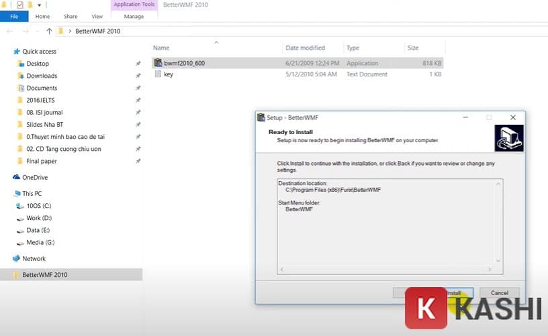The height and width of the screenshot is (336, 548).
Task: Click the OneDrive cloud icon
Action: [x=16, y=177]
